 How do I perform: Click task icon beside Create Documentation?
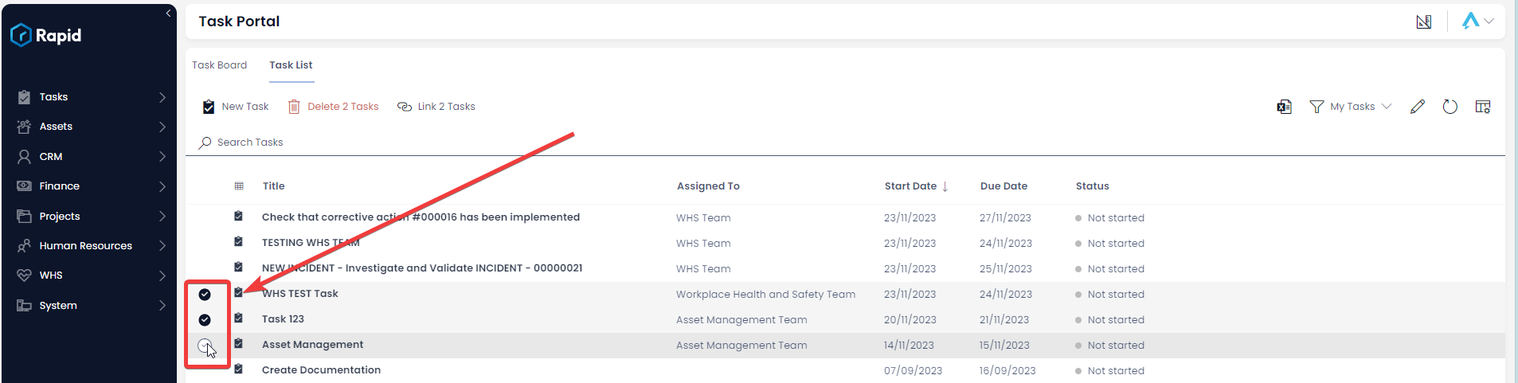coord(238,369)
